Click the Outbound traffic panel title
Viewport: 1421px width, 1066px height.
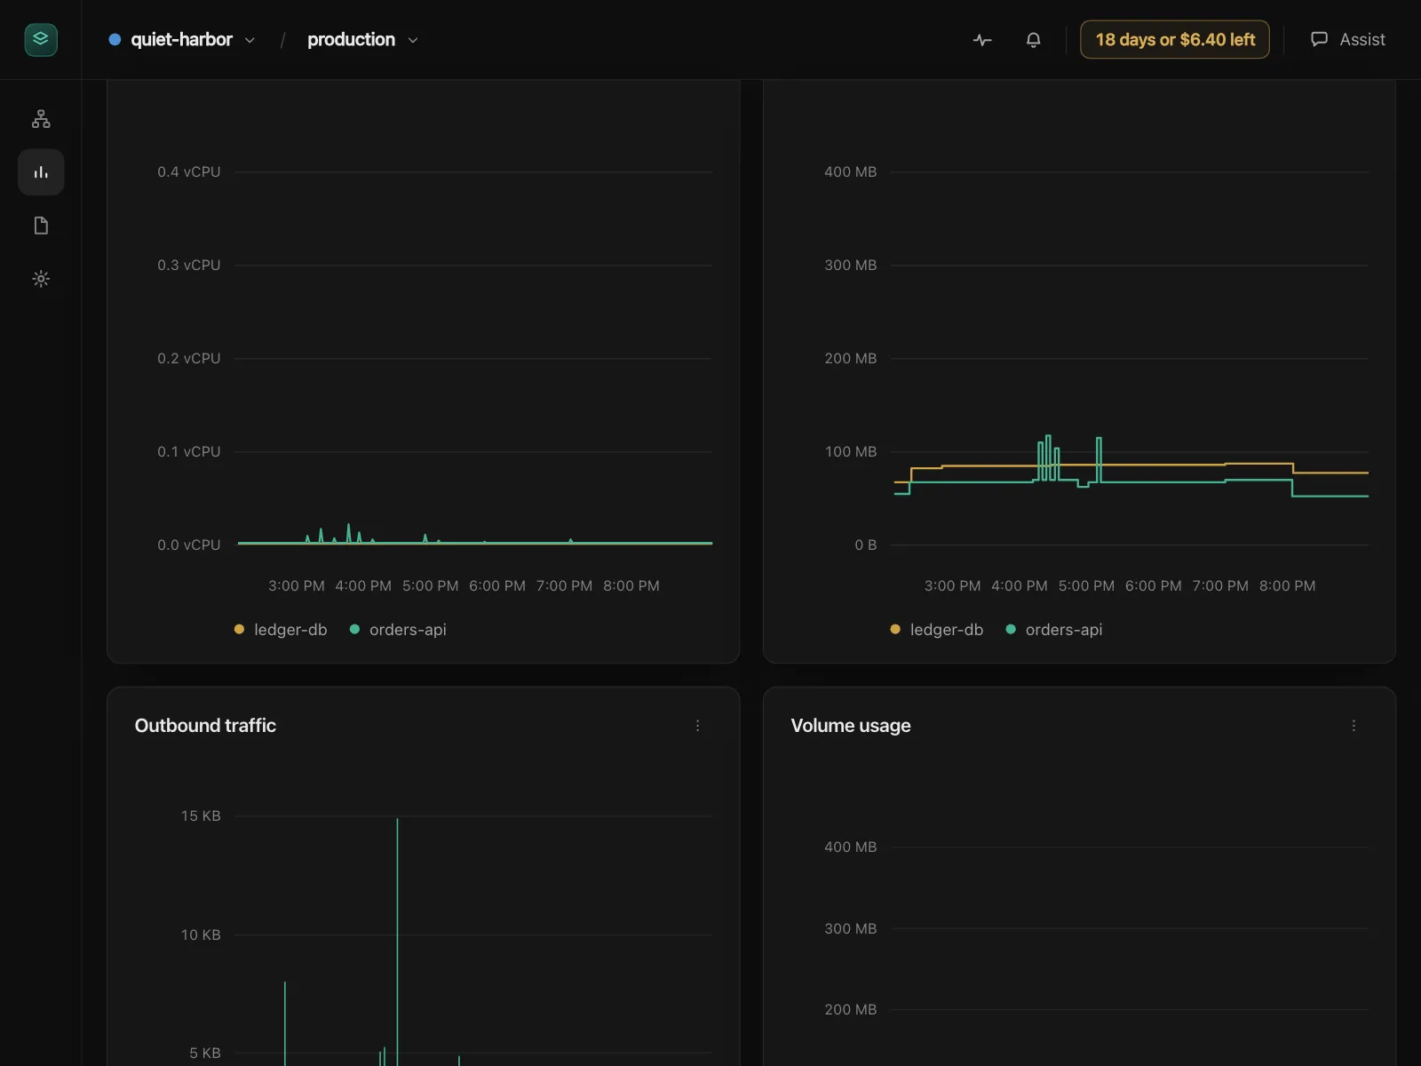(205, 726)
